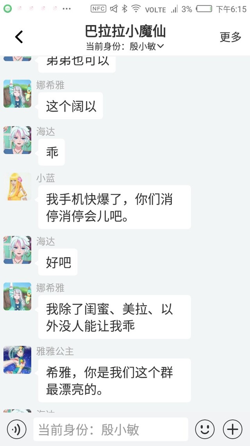Tap the 巴拉拉小魔仙 group title
Viewport: 250px width, 446px height.
click(x=125, y=31)
